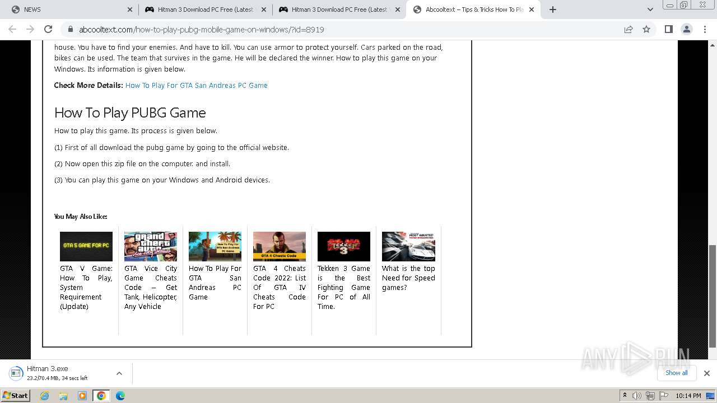This screenshot has width=717, height=403.
Task: Click the How To Play PUBG Game heading
Action: (x=130, y=113)
